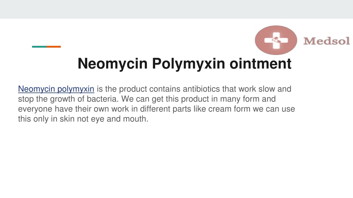Select the Medsol brand name text
This screenshot has height=198, width=353.
click(x=327, y=41)
